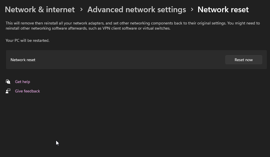Click empty middle area of Network reset card

point(129,60)
